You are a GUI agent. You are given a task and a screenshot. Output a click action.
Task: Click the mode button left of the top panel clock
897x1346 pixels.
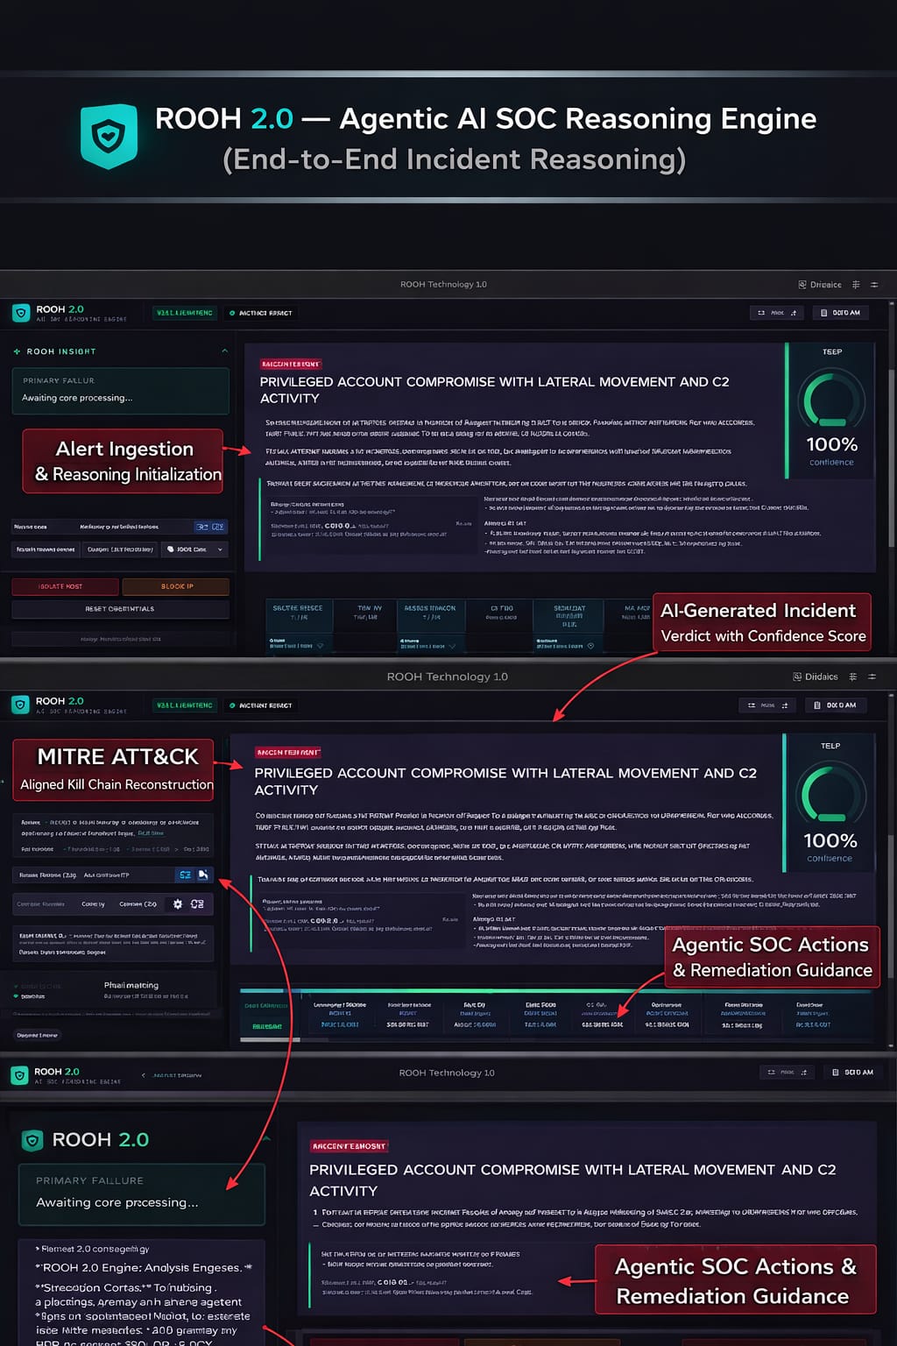(777, 313)
